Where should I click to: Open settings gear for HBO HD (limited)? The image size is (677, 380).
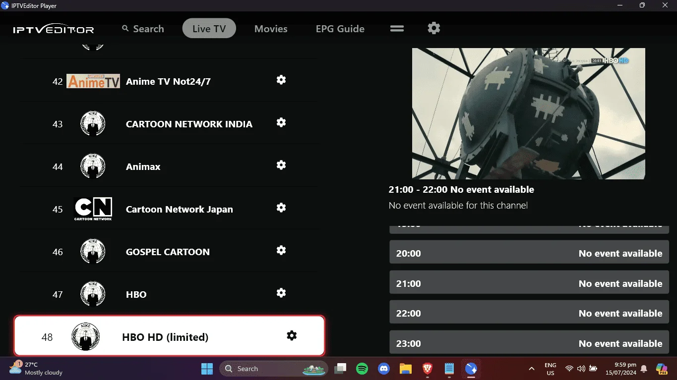[x=292, y=335]
